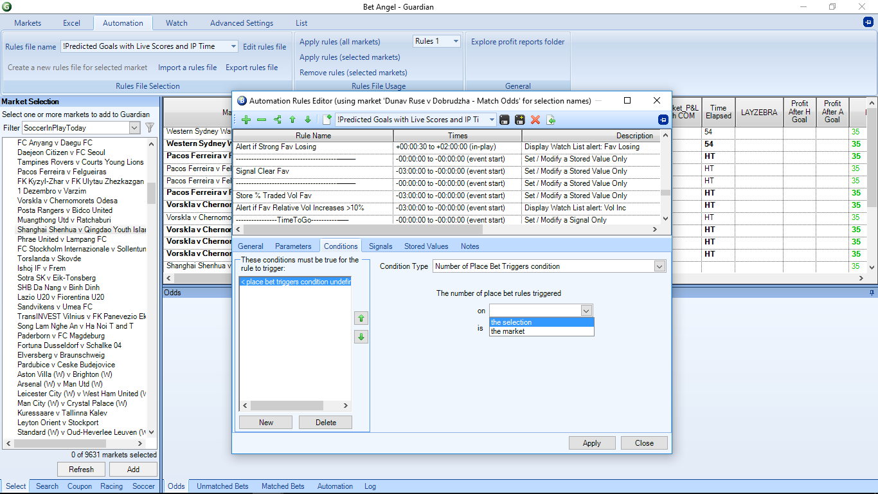The height and width of the screenshot is (494, 878).
Task: Click the New condition button
Action: tap(266, 423)
